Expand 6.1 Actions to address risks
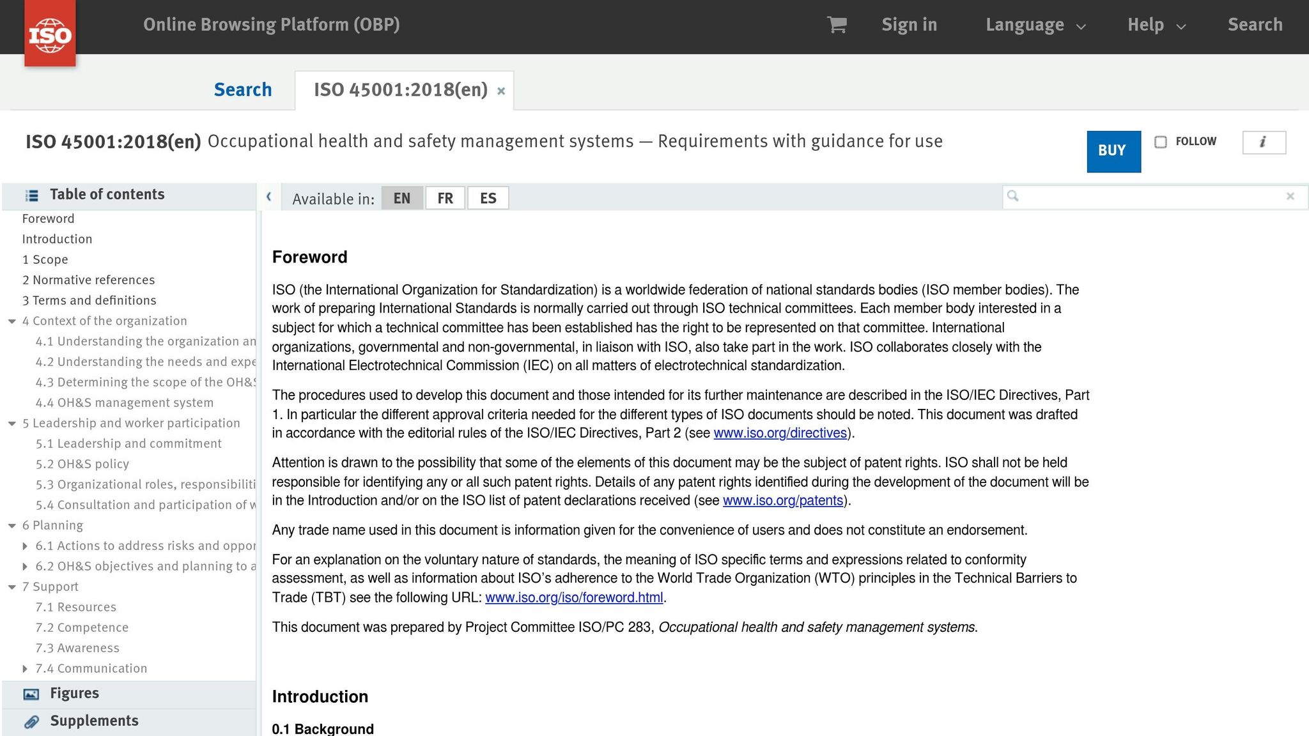 25,546
